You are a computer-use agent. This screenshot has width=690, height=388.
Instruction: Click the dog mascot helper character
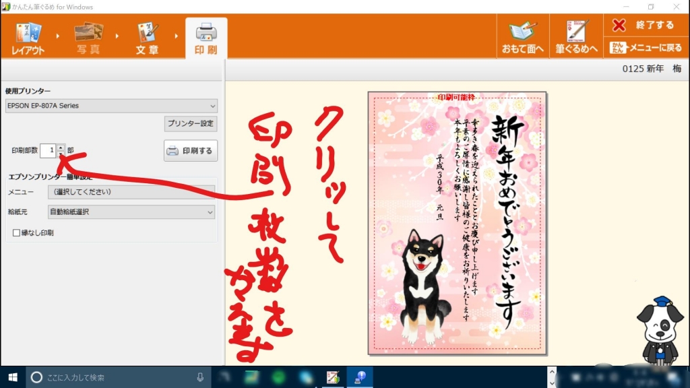click(660, 331)
